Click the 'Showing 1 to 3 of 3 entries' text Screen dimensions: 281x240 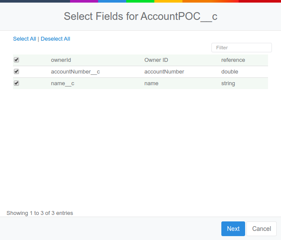[40, 213]
